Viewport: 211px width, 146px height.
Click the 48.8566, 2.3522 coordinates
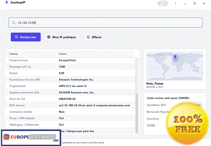tap(155, 87)
